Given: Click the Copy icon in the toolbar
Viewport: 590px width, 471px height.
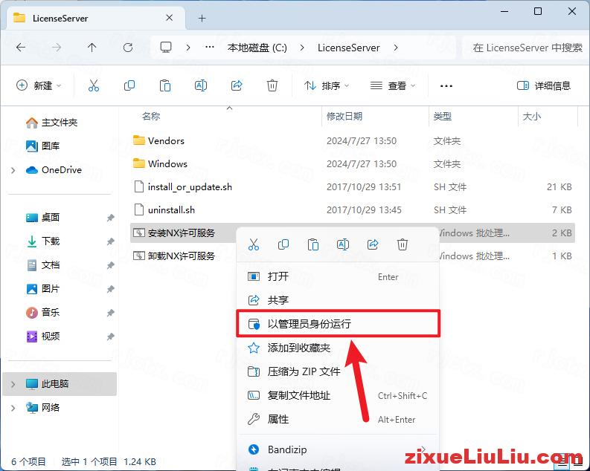Looking at the screenshot, I should (129, 85).
